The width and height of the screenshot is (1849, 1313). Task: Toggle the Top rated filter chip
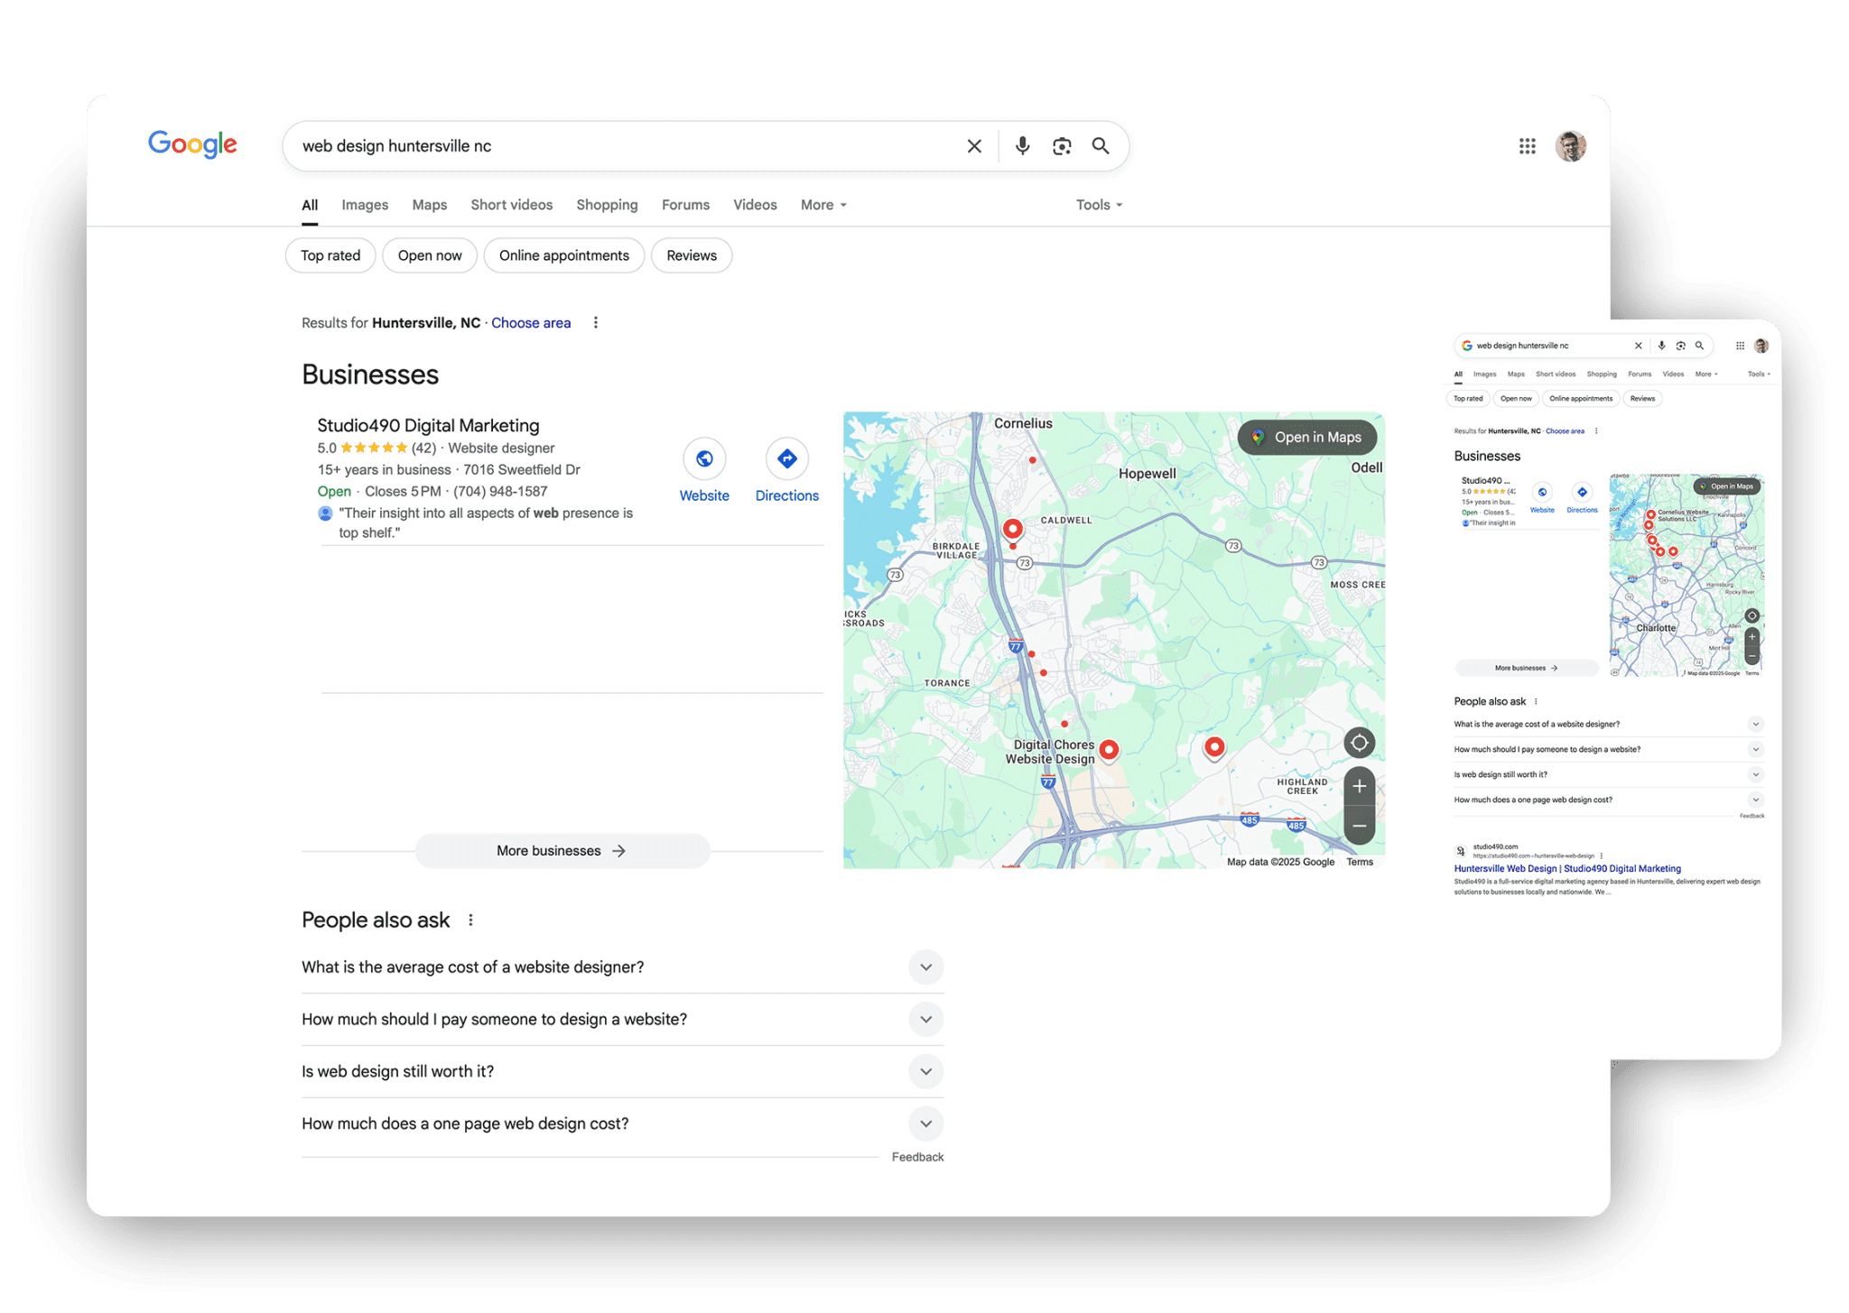point(330,255)
